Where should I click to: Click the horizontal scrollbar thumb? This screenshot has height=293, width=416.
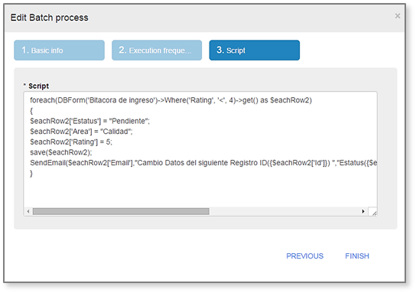[121, 211]
